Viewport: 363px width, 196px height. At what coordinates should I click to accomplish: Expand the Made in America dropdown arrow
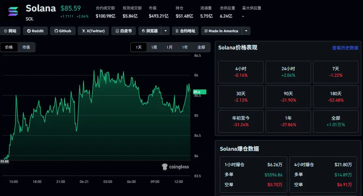pos(246,31)
